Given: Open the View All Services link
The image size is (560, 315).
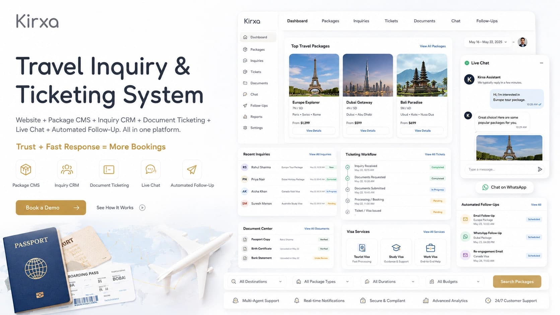Looking at the screenshot, I should (434, 232).
